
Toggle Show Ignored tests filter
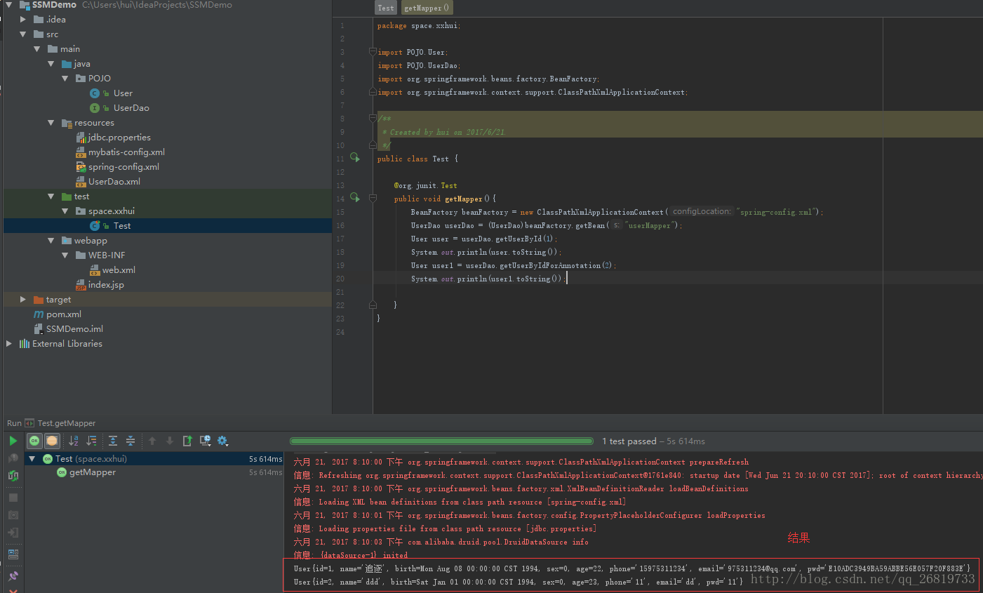pos(52,441)
